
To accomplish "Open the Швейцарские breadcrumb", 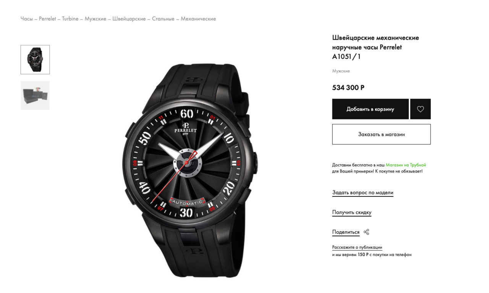I will [129, 19].
